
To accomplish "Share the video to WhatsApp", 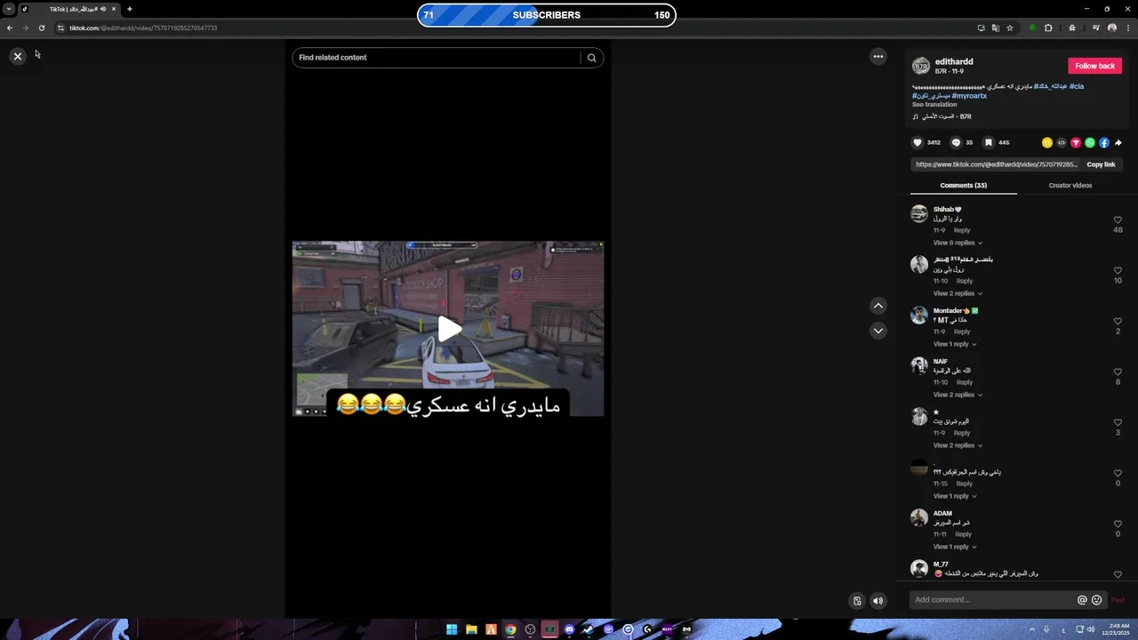I will [1090, 142].
